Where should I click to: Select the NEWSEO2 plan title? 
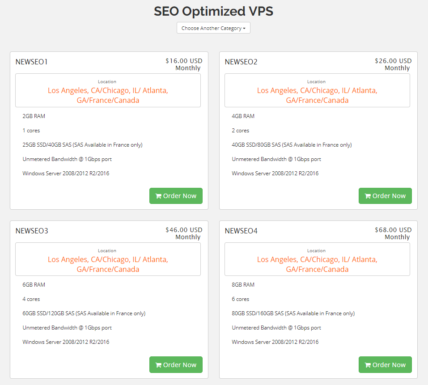241,62
